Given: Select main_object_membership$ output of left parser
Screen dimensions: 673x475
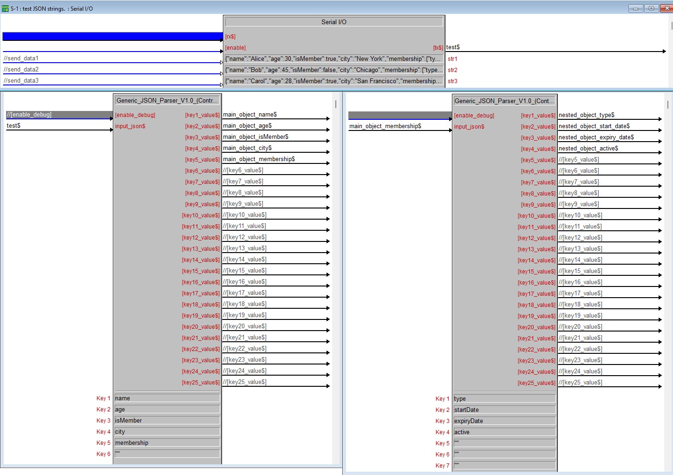Looking at the screenshot, I should click(259, 159).
